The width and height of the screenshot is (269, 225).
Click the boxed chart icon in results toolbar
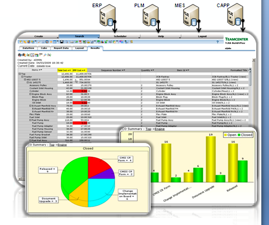(x=32, y=55)
